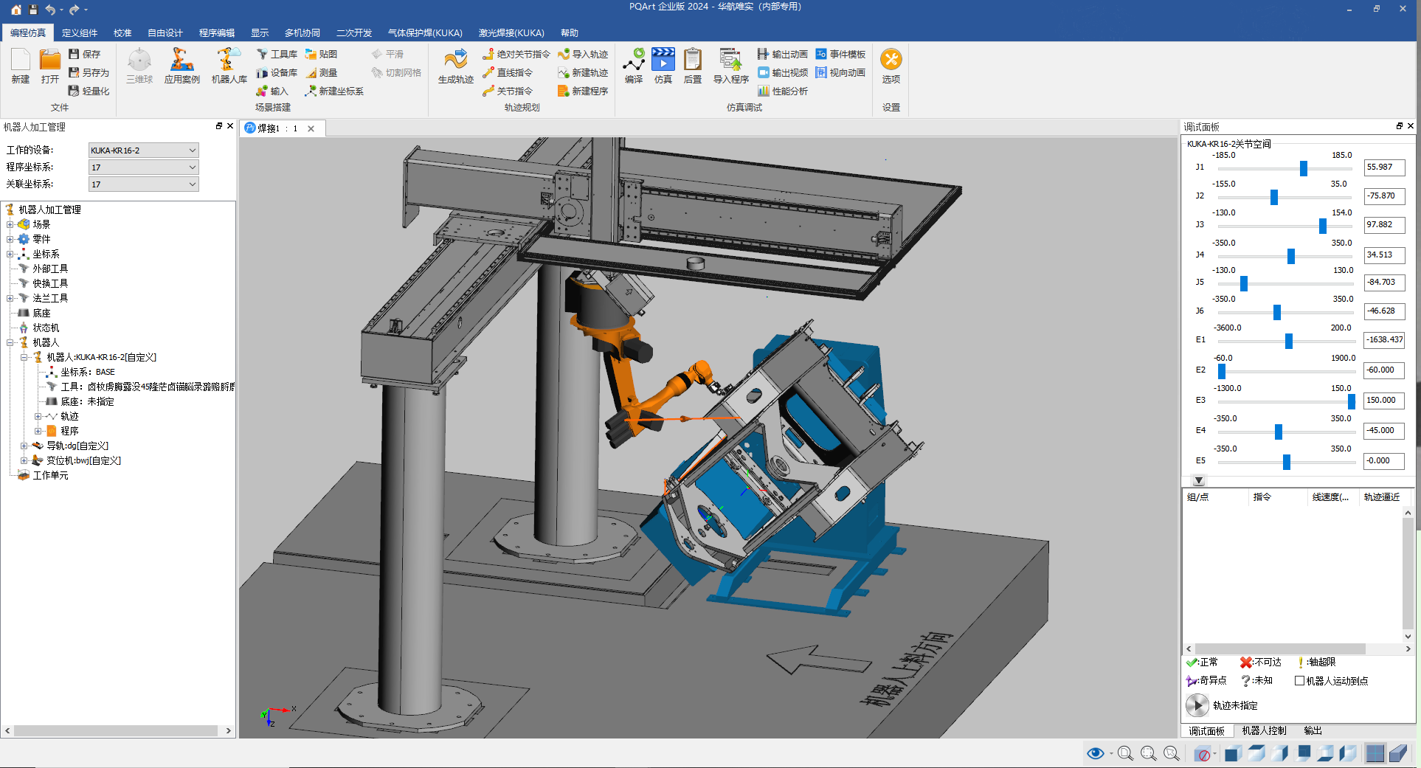
Task: Expand the 场景 tree node
Action: pyautogui.click(x=10, y=224)
